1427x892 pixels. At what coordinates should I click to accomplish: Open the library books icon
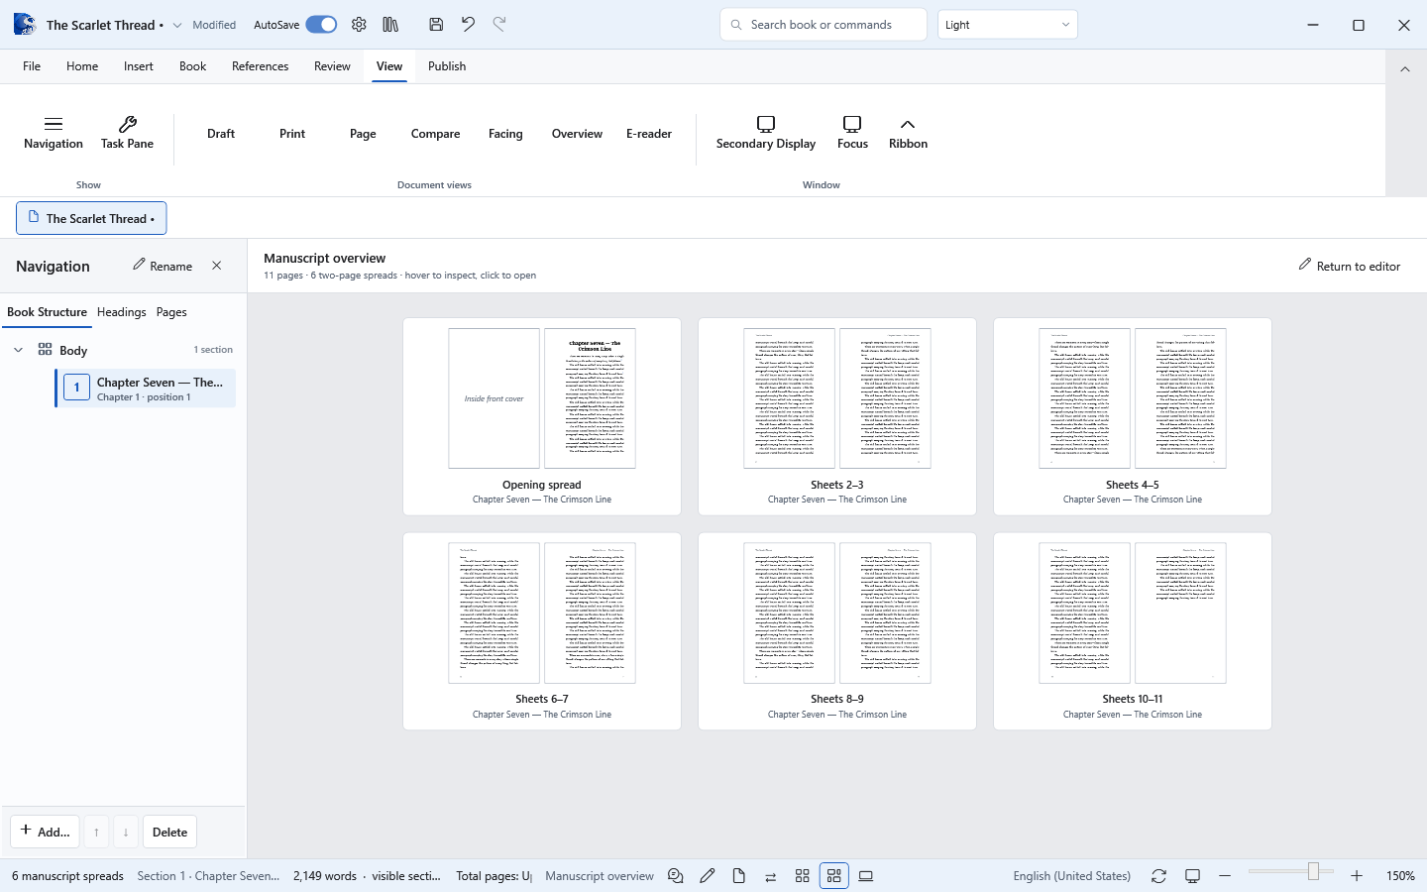point(390,25)
